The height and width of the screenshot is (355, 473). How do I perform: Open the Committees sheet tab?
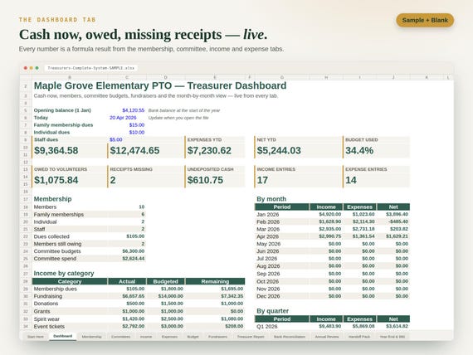[x=120, y=337]
